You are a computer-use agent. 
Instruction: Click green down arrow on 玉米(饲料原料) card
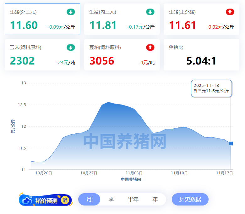tap(71, 48)
